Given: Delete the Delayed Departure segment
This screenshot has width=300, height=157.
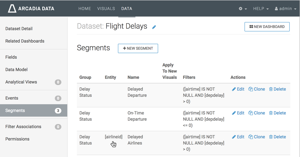Looking at the screenshot, I should tap(277, 89).
